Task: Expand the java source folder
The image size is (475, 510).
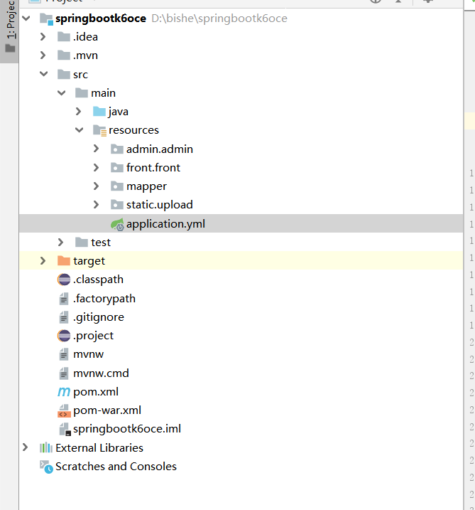Action: click(78, 112)
